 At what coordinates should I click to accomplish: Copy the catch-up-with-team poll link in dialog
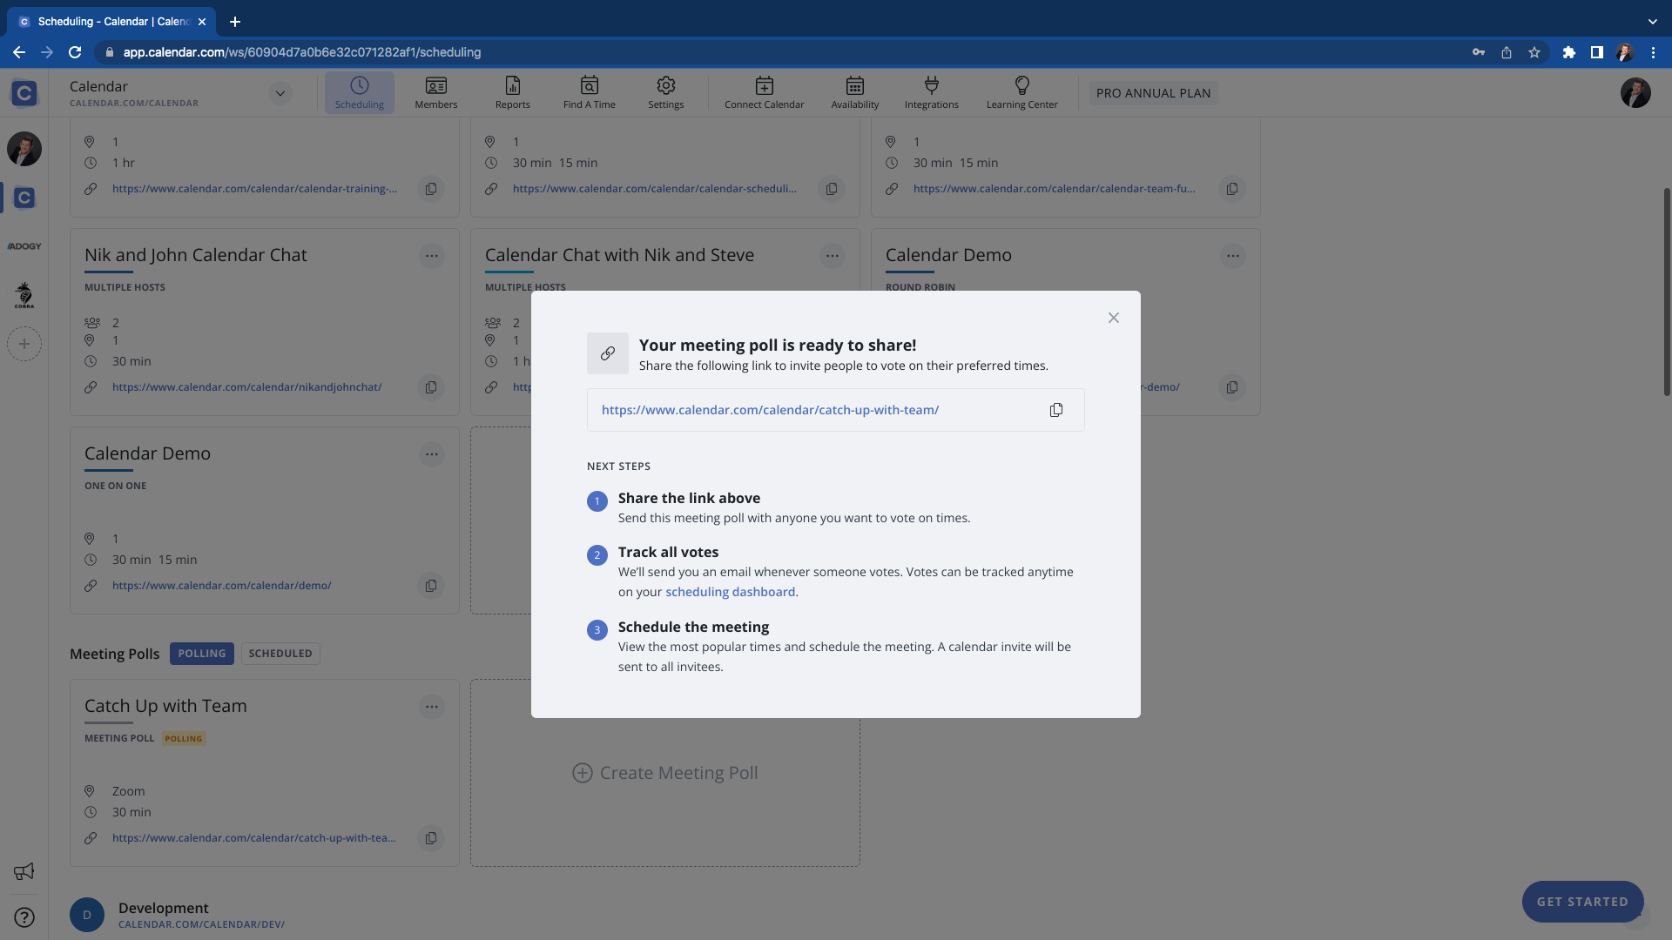[1056, 410]
